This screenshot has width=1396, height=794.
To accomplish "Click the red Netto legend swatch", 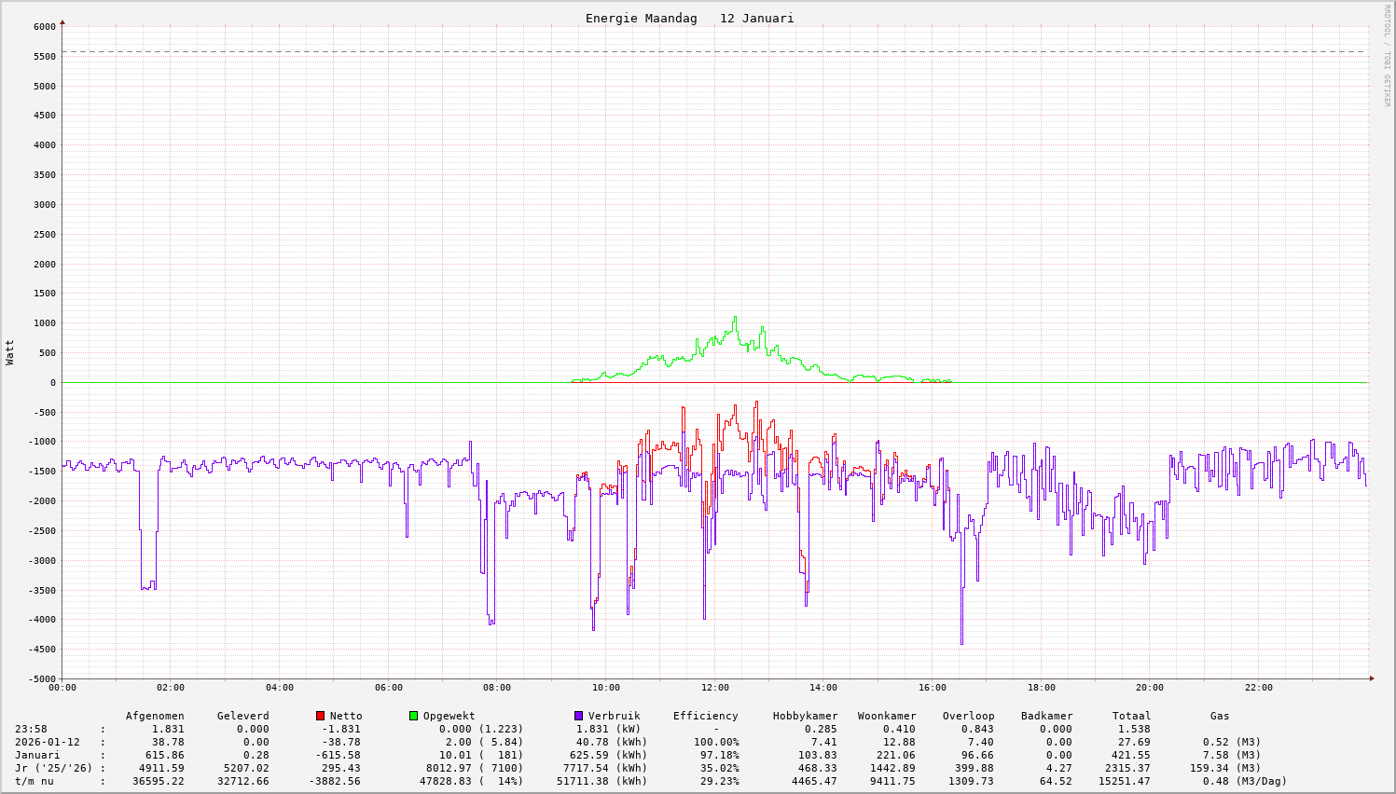I will (321, 716).
